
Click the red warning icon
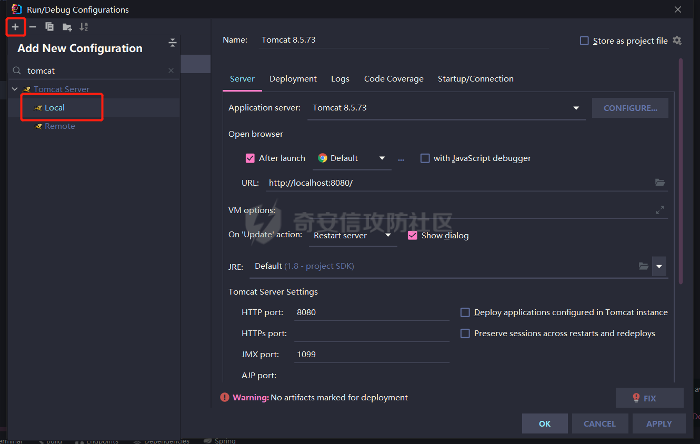[x=225, y=397]
